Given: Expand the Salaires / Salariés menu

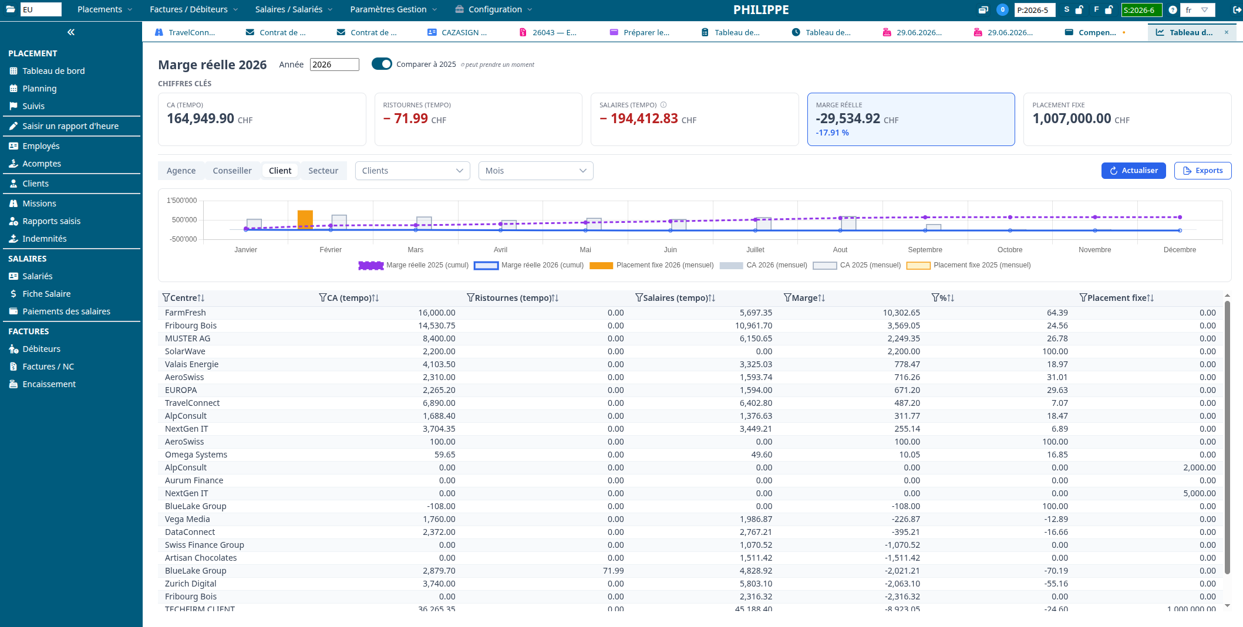Looking at the screenshot, I should pyautogui.click(x=294, y=9).
